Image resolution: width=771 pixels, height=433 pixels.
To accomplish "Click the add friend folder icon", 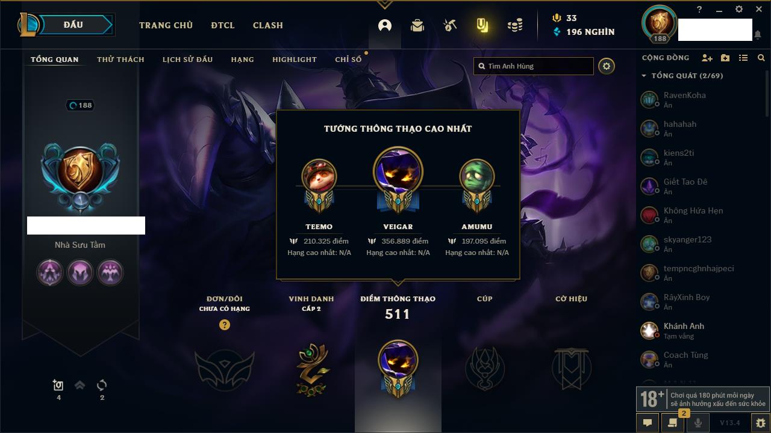I will (x=725, y=58).
